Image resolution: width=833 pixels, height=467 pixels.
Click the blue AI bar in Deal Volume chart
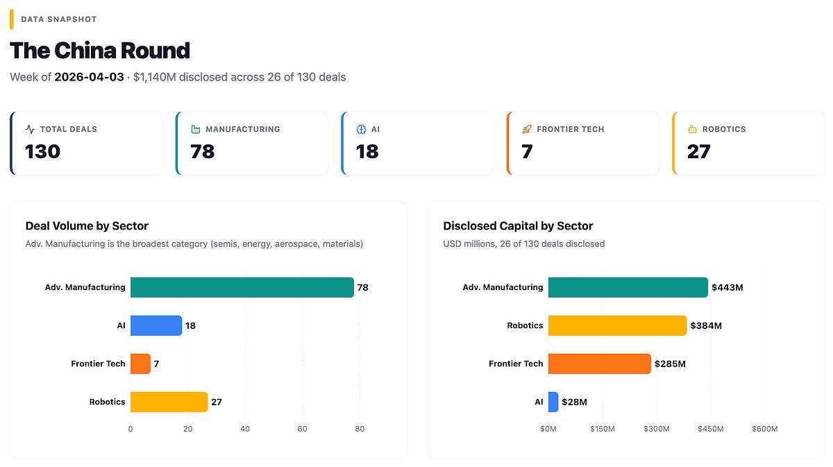tap(156, 325)
